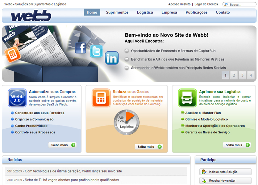Image resolution: width=258 pixels, height=185 pixels.
Task: Click Saiba mais under Automatize suas Compras
Action: [x=62, y=145]
